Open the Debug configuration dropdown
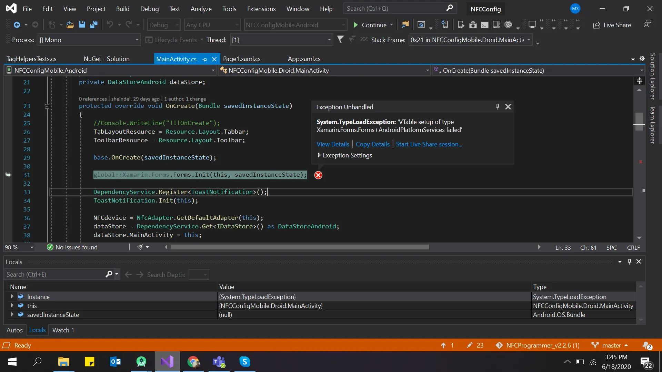 click(163, 25)
